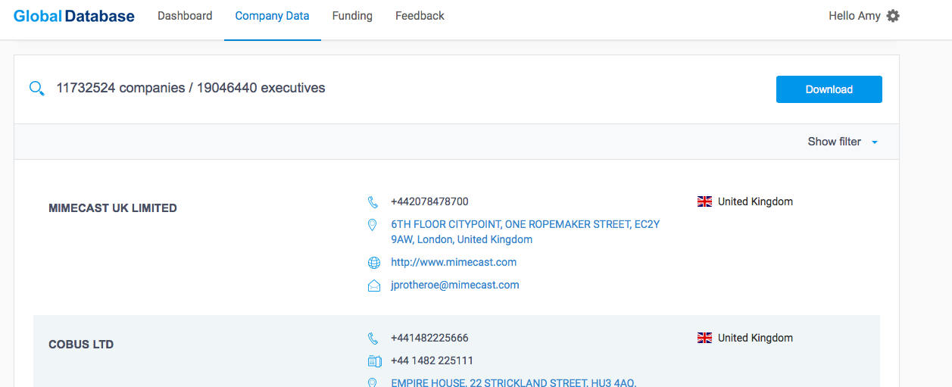Open Mimecast address 6TH FLOOR CITYPOINT

pyautogui.click(x=526, y=232)
